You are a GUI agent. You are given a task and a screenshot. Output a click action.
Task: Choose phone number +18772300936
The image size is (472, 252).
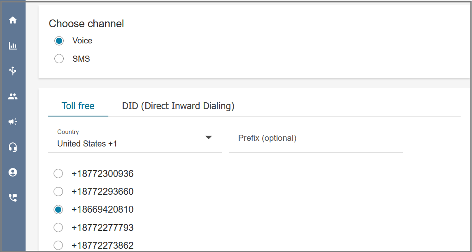coord(58,174)
